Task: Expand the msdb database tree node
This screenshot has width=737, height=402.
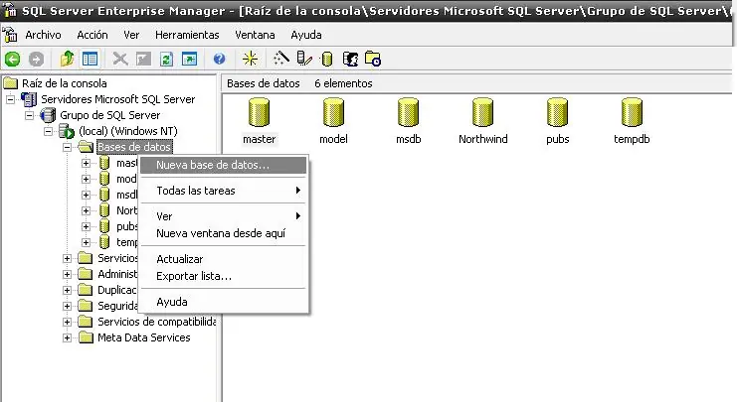Action: pyautogui.click(x=86, y=196)
